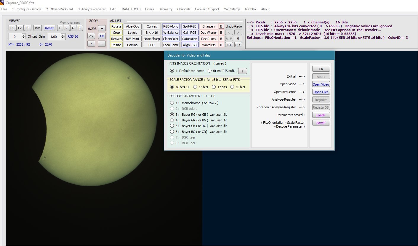Open the Filters menu
This screenshot has height=246, width=418.
150,9
